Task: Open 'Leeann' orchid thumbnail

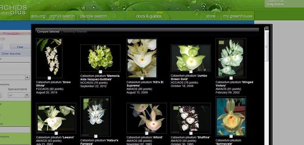Action: point(56,117)
